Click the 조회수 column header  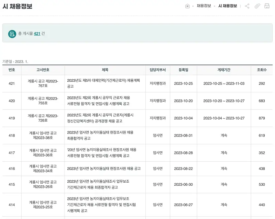262,70
